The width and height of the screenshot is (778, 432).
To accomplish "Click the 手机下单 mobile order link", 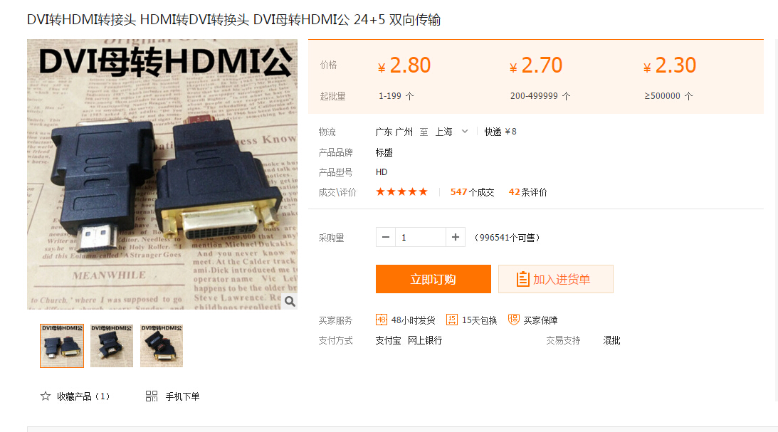I will [183, 396].
